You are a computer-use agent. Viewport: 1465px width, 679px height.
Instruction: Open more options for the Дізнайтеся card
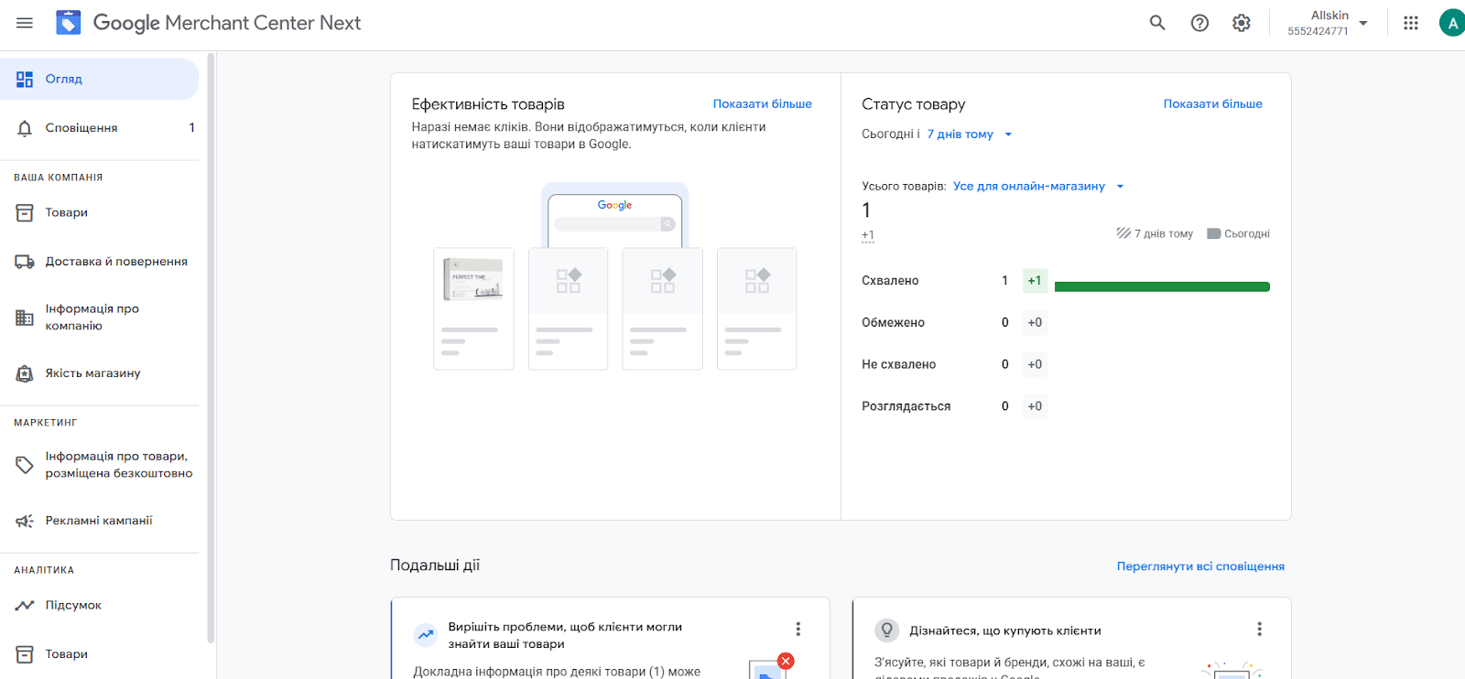coord(1260,629)
